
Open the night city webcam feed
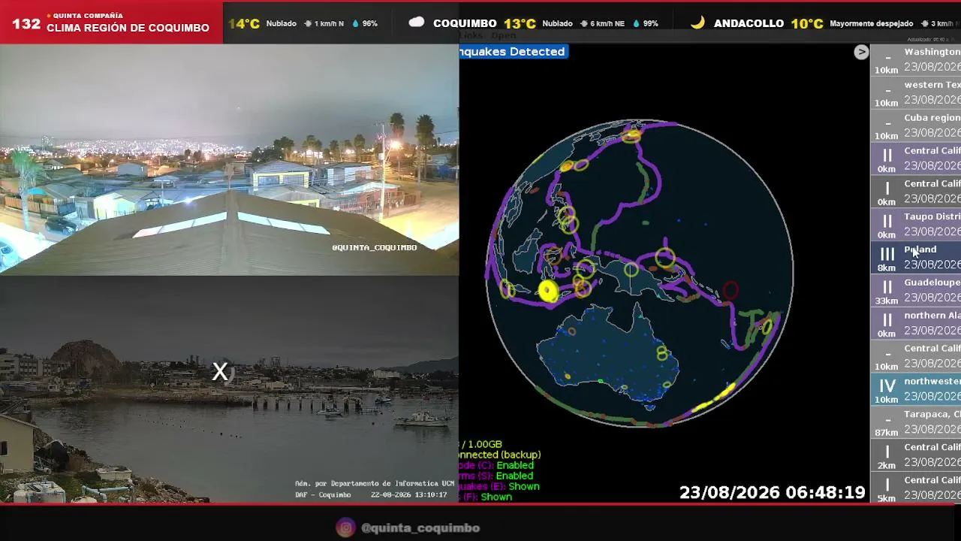click(x=229, y=159)
